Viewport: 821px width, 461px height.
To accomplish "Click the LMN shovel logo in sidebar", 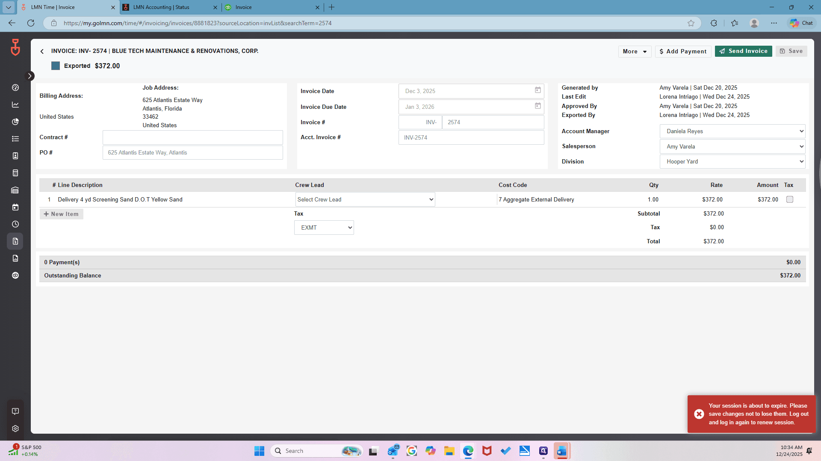I will [x=15, y=47].
